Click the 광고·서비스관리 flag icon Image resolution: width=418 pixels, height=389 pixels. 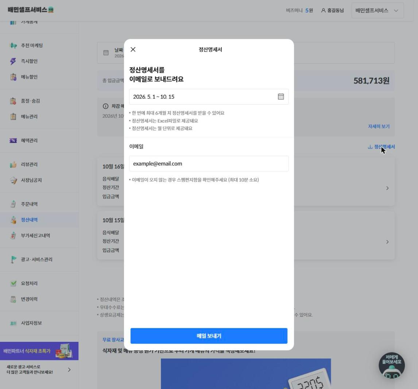(13, 260)
